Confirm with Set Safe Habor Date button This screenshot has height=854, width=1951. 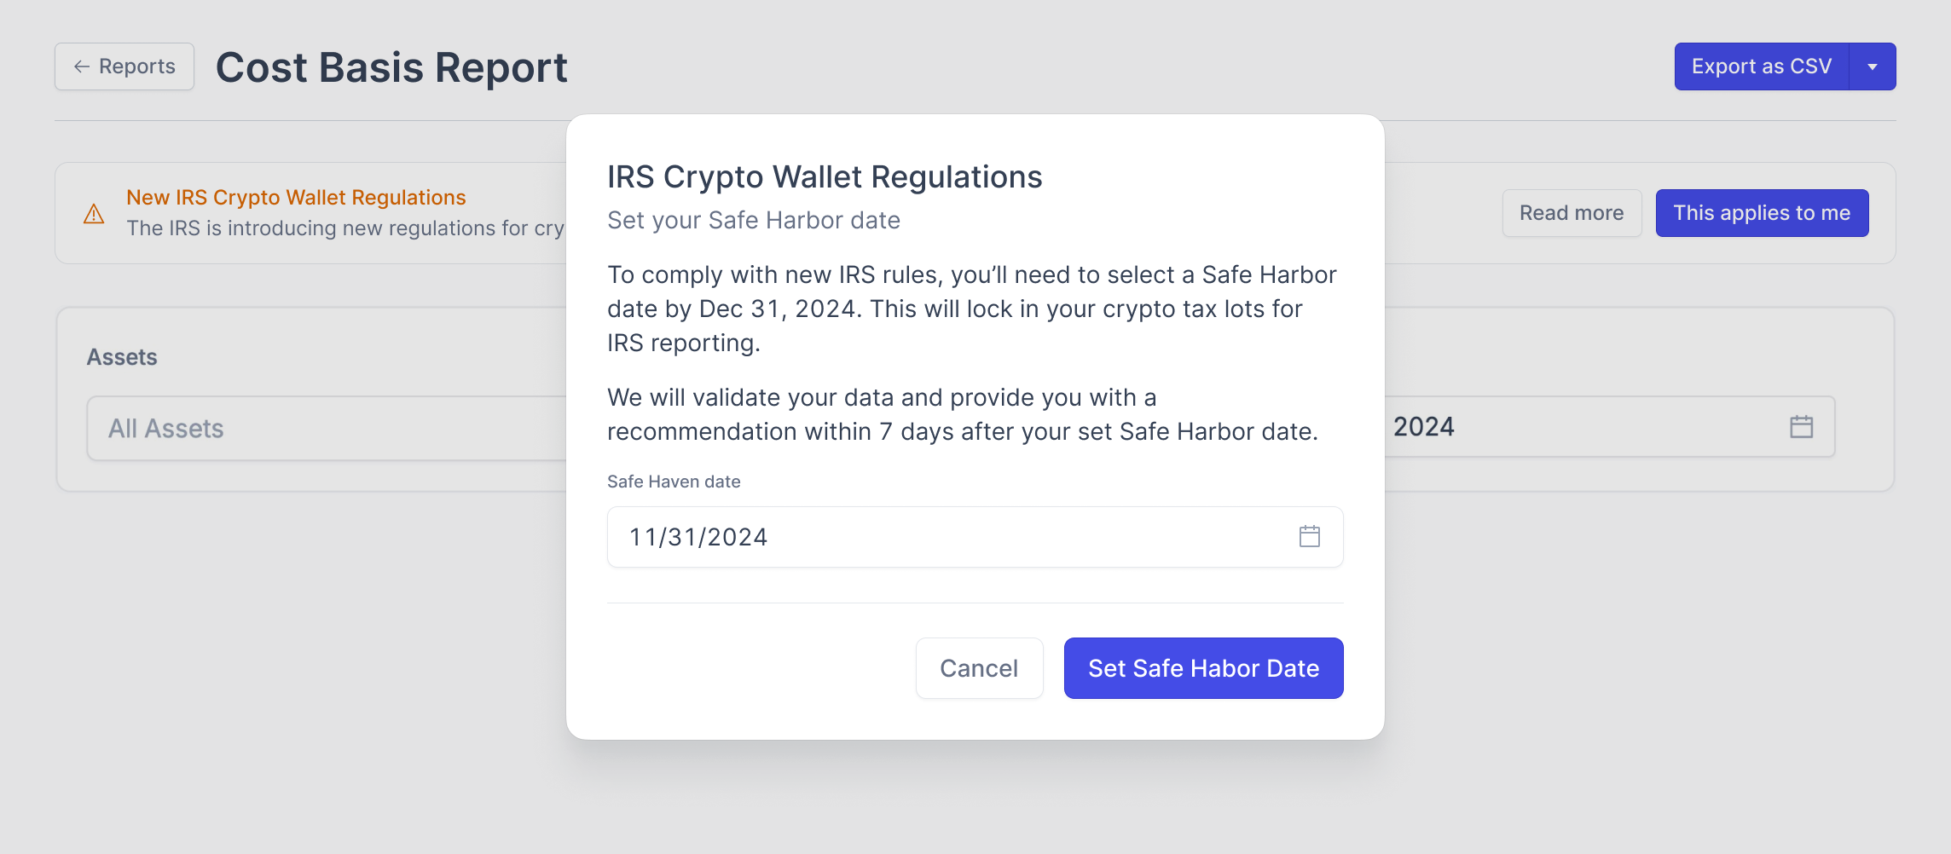[x=1203, y=668]
